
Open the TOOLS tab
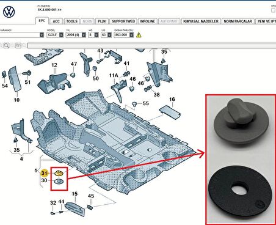tap(72, 21)
